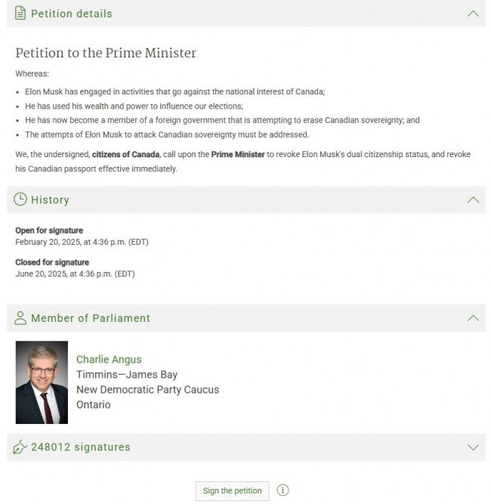Screen dimensions: 491x504
Task: Open the Charlie Angus profile link
Action: coord(109,360)
